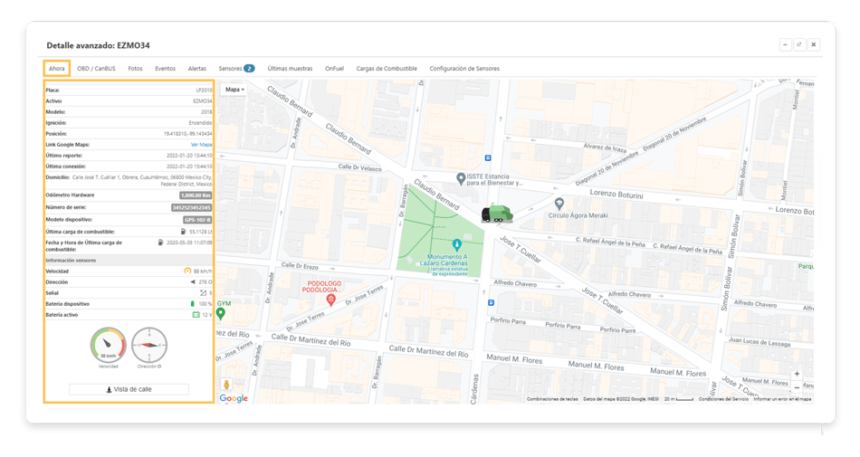The height and width of the screenshot is (457, 860).
Task: Open the Fotos tab
Action: click(135, 69)
